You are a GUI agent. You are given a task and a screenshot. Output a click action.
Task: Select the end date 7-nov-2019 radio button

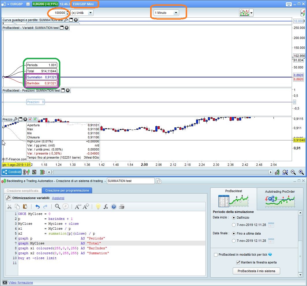[x=234, y=241]
